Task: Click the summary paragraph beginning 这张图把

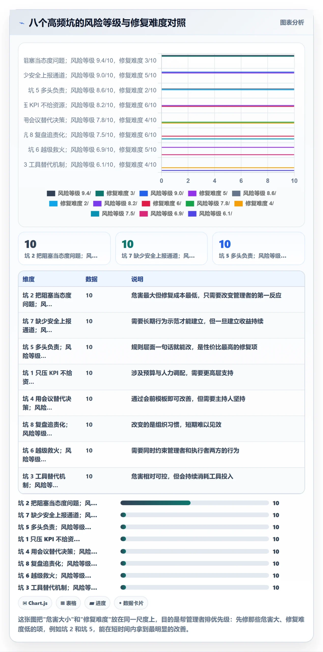Action: pos(161,624)
